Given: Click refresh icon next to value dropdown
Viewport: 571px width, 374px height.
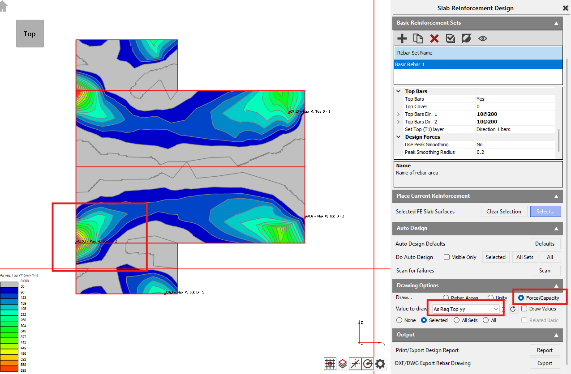Looking at the screenshot, I should point(513,309).
